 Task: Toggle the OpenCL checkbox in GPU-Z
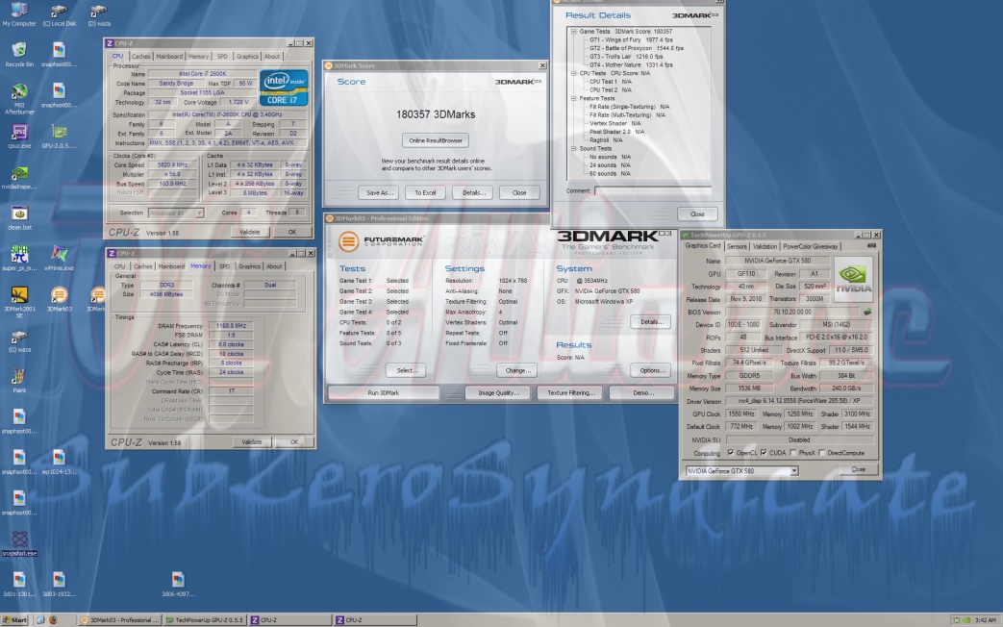732,452
